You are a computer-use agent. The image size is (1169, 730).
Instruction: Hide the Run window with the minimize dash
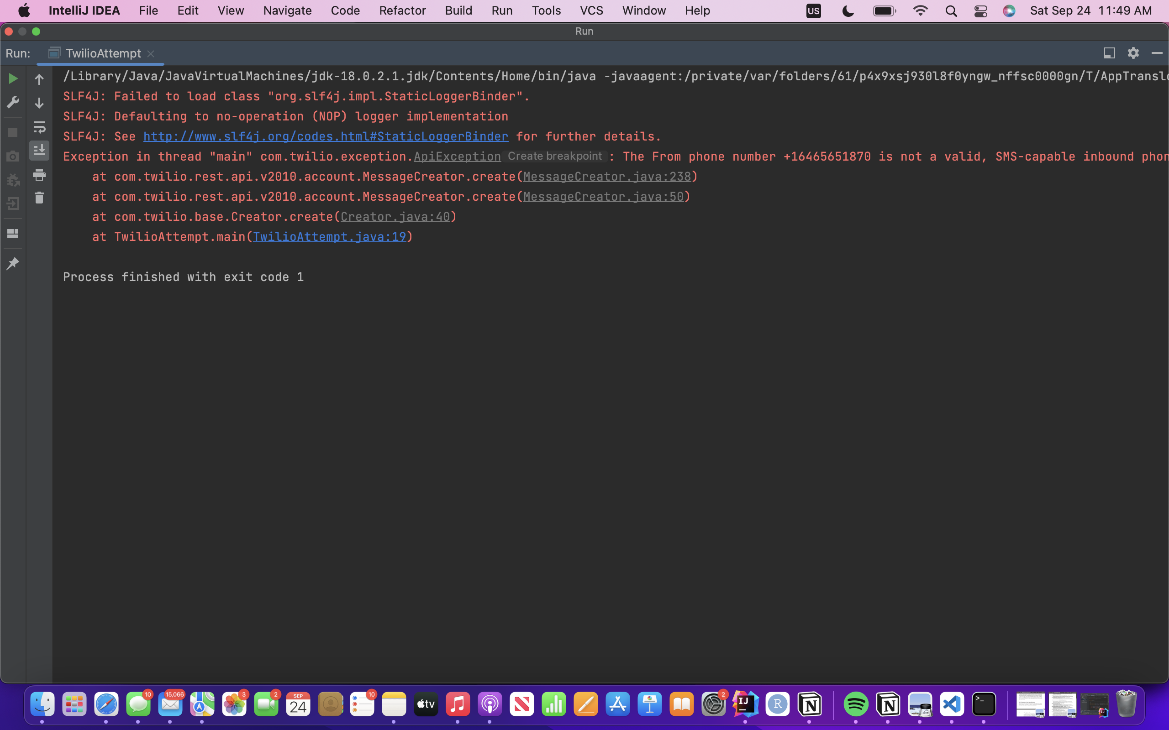[x=1156, y=53]
